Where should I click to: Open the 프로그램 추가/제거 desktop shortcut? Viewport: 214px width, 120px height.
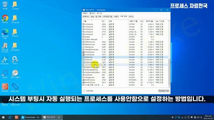click(x=5, y=48)
